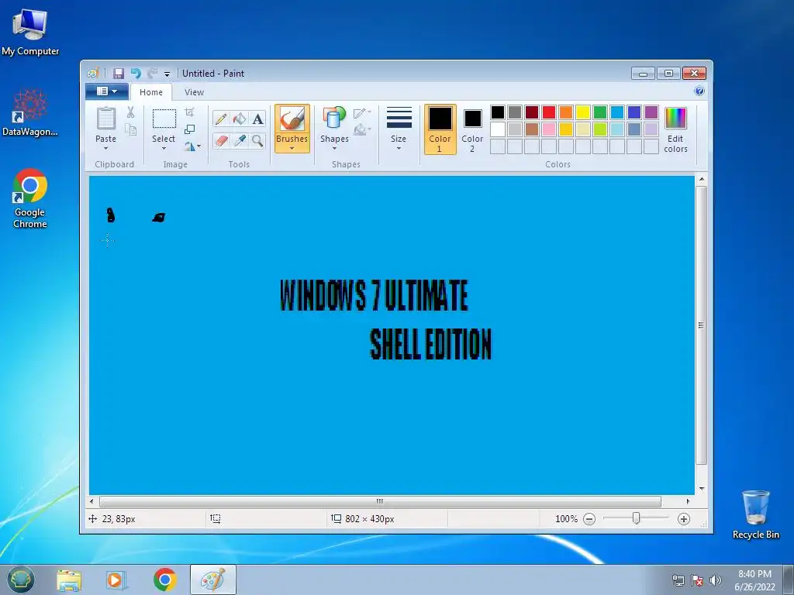Activate Color 1 selector

[x=440, y=129]
